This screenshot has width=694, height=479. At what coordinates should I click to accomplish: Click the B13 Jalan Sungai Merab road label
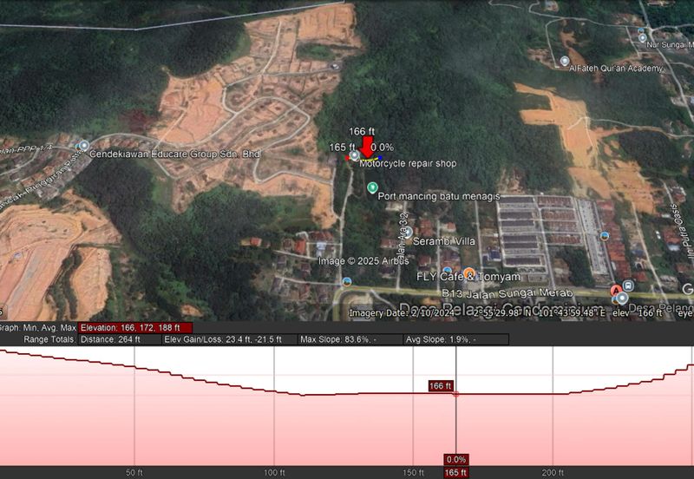pyautogui.click(x=507, y=293)
